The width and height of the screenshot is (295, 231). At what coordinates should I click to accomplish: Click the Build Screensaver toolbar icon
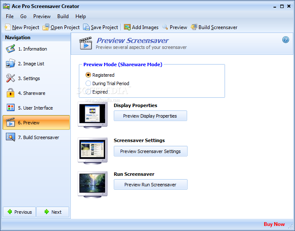[194, 27]
